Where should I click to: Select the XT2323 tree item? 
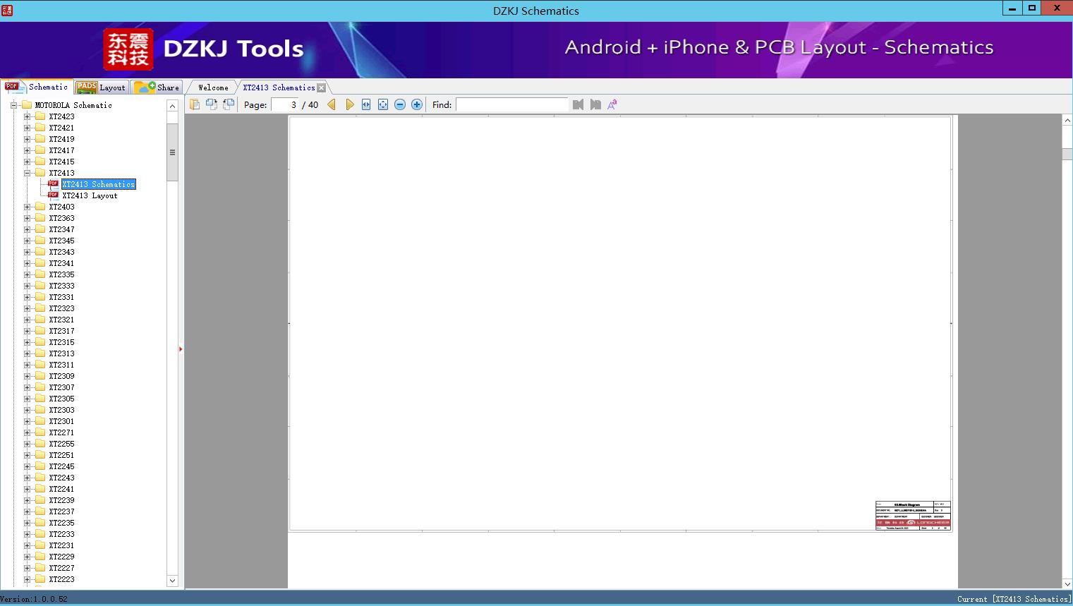pos(61,308)
